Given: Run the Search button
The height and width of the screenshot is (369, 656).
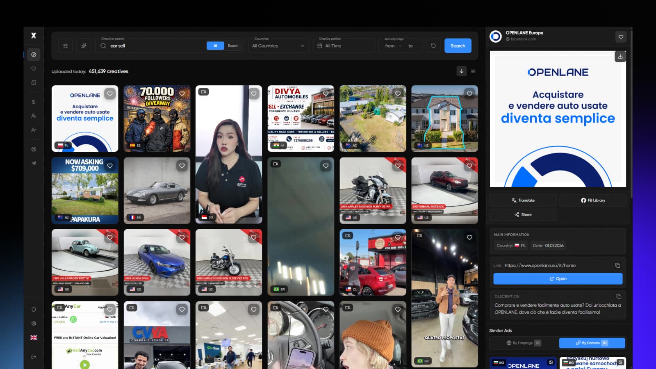Looking at the screenshot, I should [x=458, y=46].
